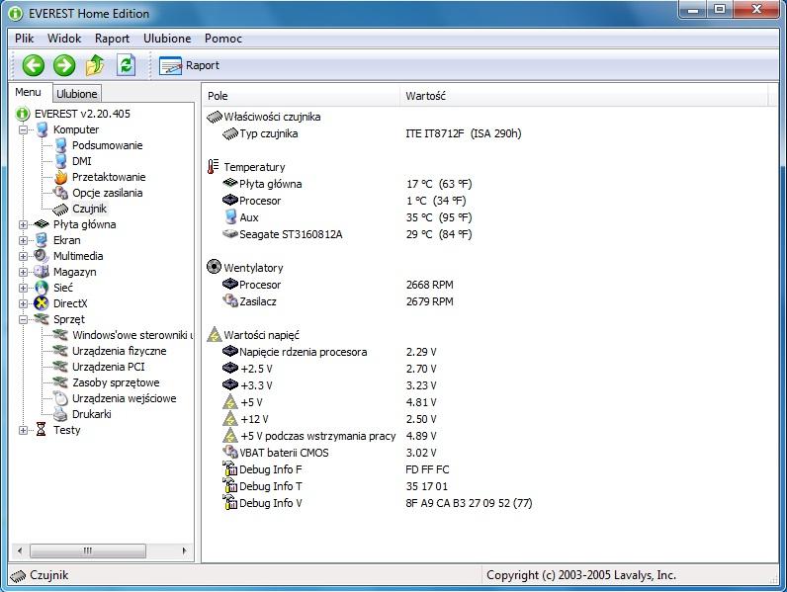This screenshot has width=787, height=592.
Task: Click the Magazyn storage icon
Action: pos(42,272)
